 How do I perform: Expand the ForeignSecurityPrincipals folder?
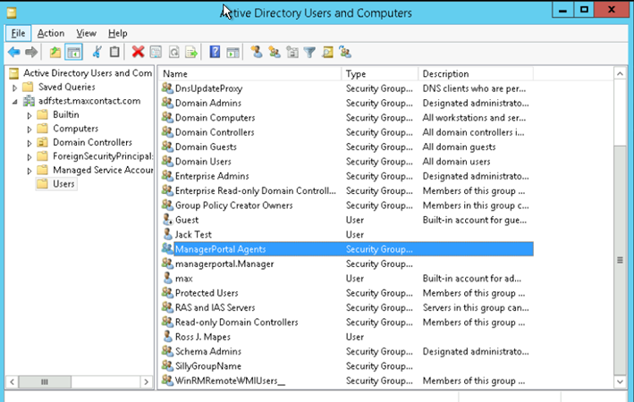click(x=30, y=156)
